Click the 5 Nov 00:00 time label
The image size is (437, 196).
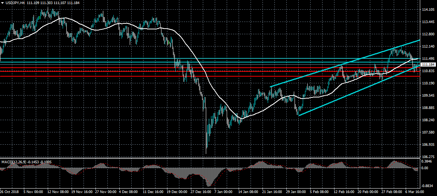click(33, 192)
